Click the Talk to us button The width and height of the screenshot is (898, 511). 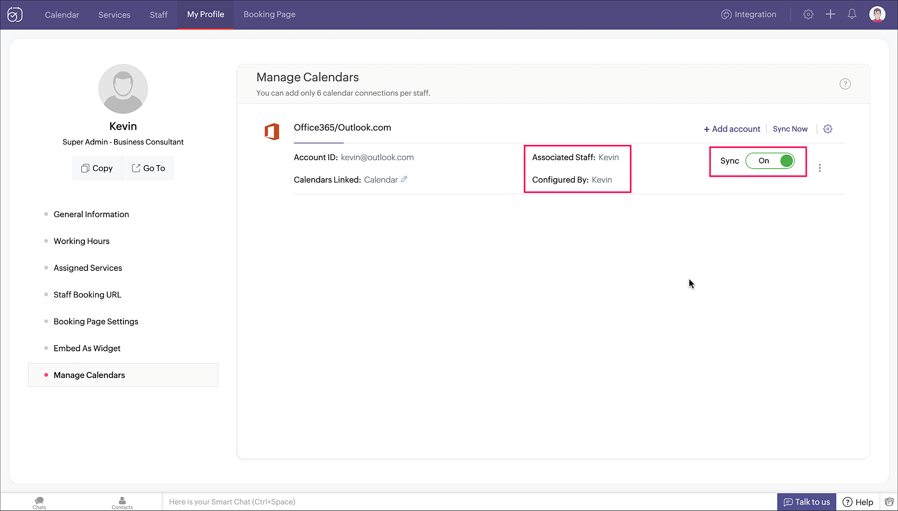(806, 502)
